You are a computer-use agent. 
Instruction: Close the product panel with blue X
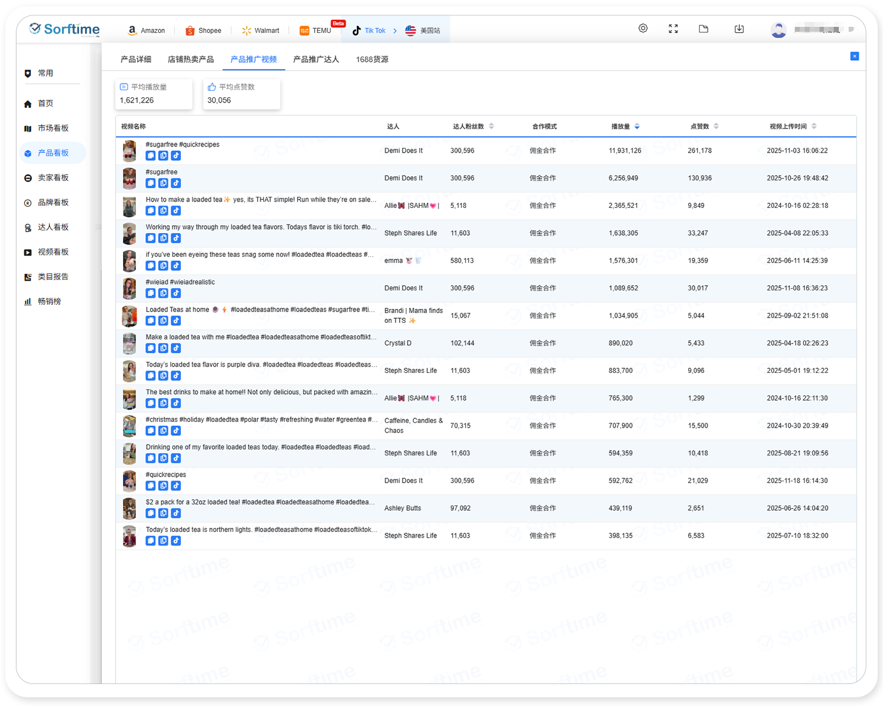tap(855, 57)
